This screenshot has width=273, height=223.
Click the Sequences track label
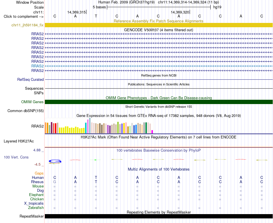tap(34, 88)
